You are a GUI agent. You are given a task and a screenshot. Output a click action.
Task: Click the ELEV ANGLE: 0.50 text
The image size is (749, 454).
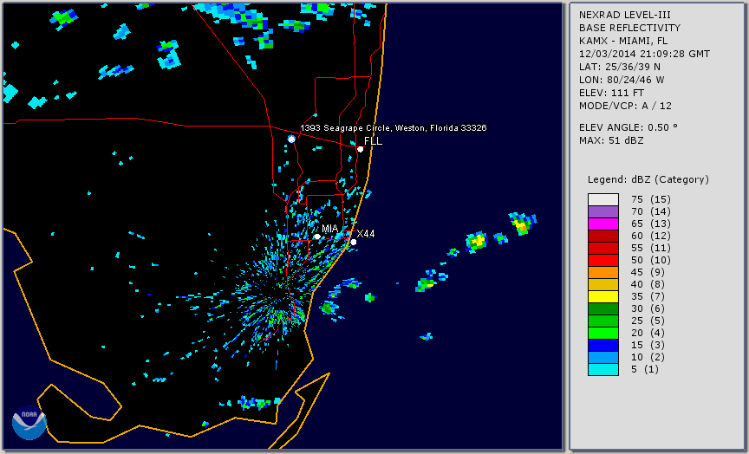click(x=629, y=127)
